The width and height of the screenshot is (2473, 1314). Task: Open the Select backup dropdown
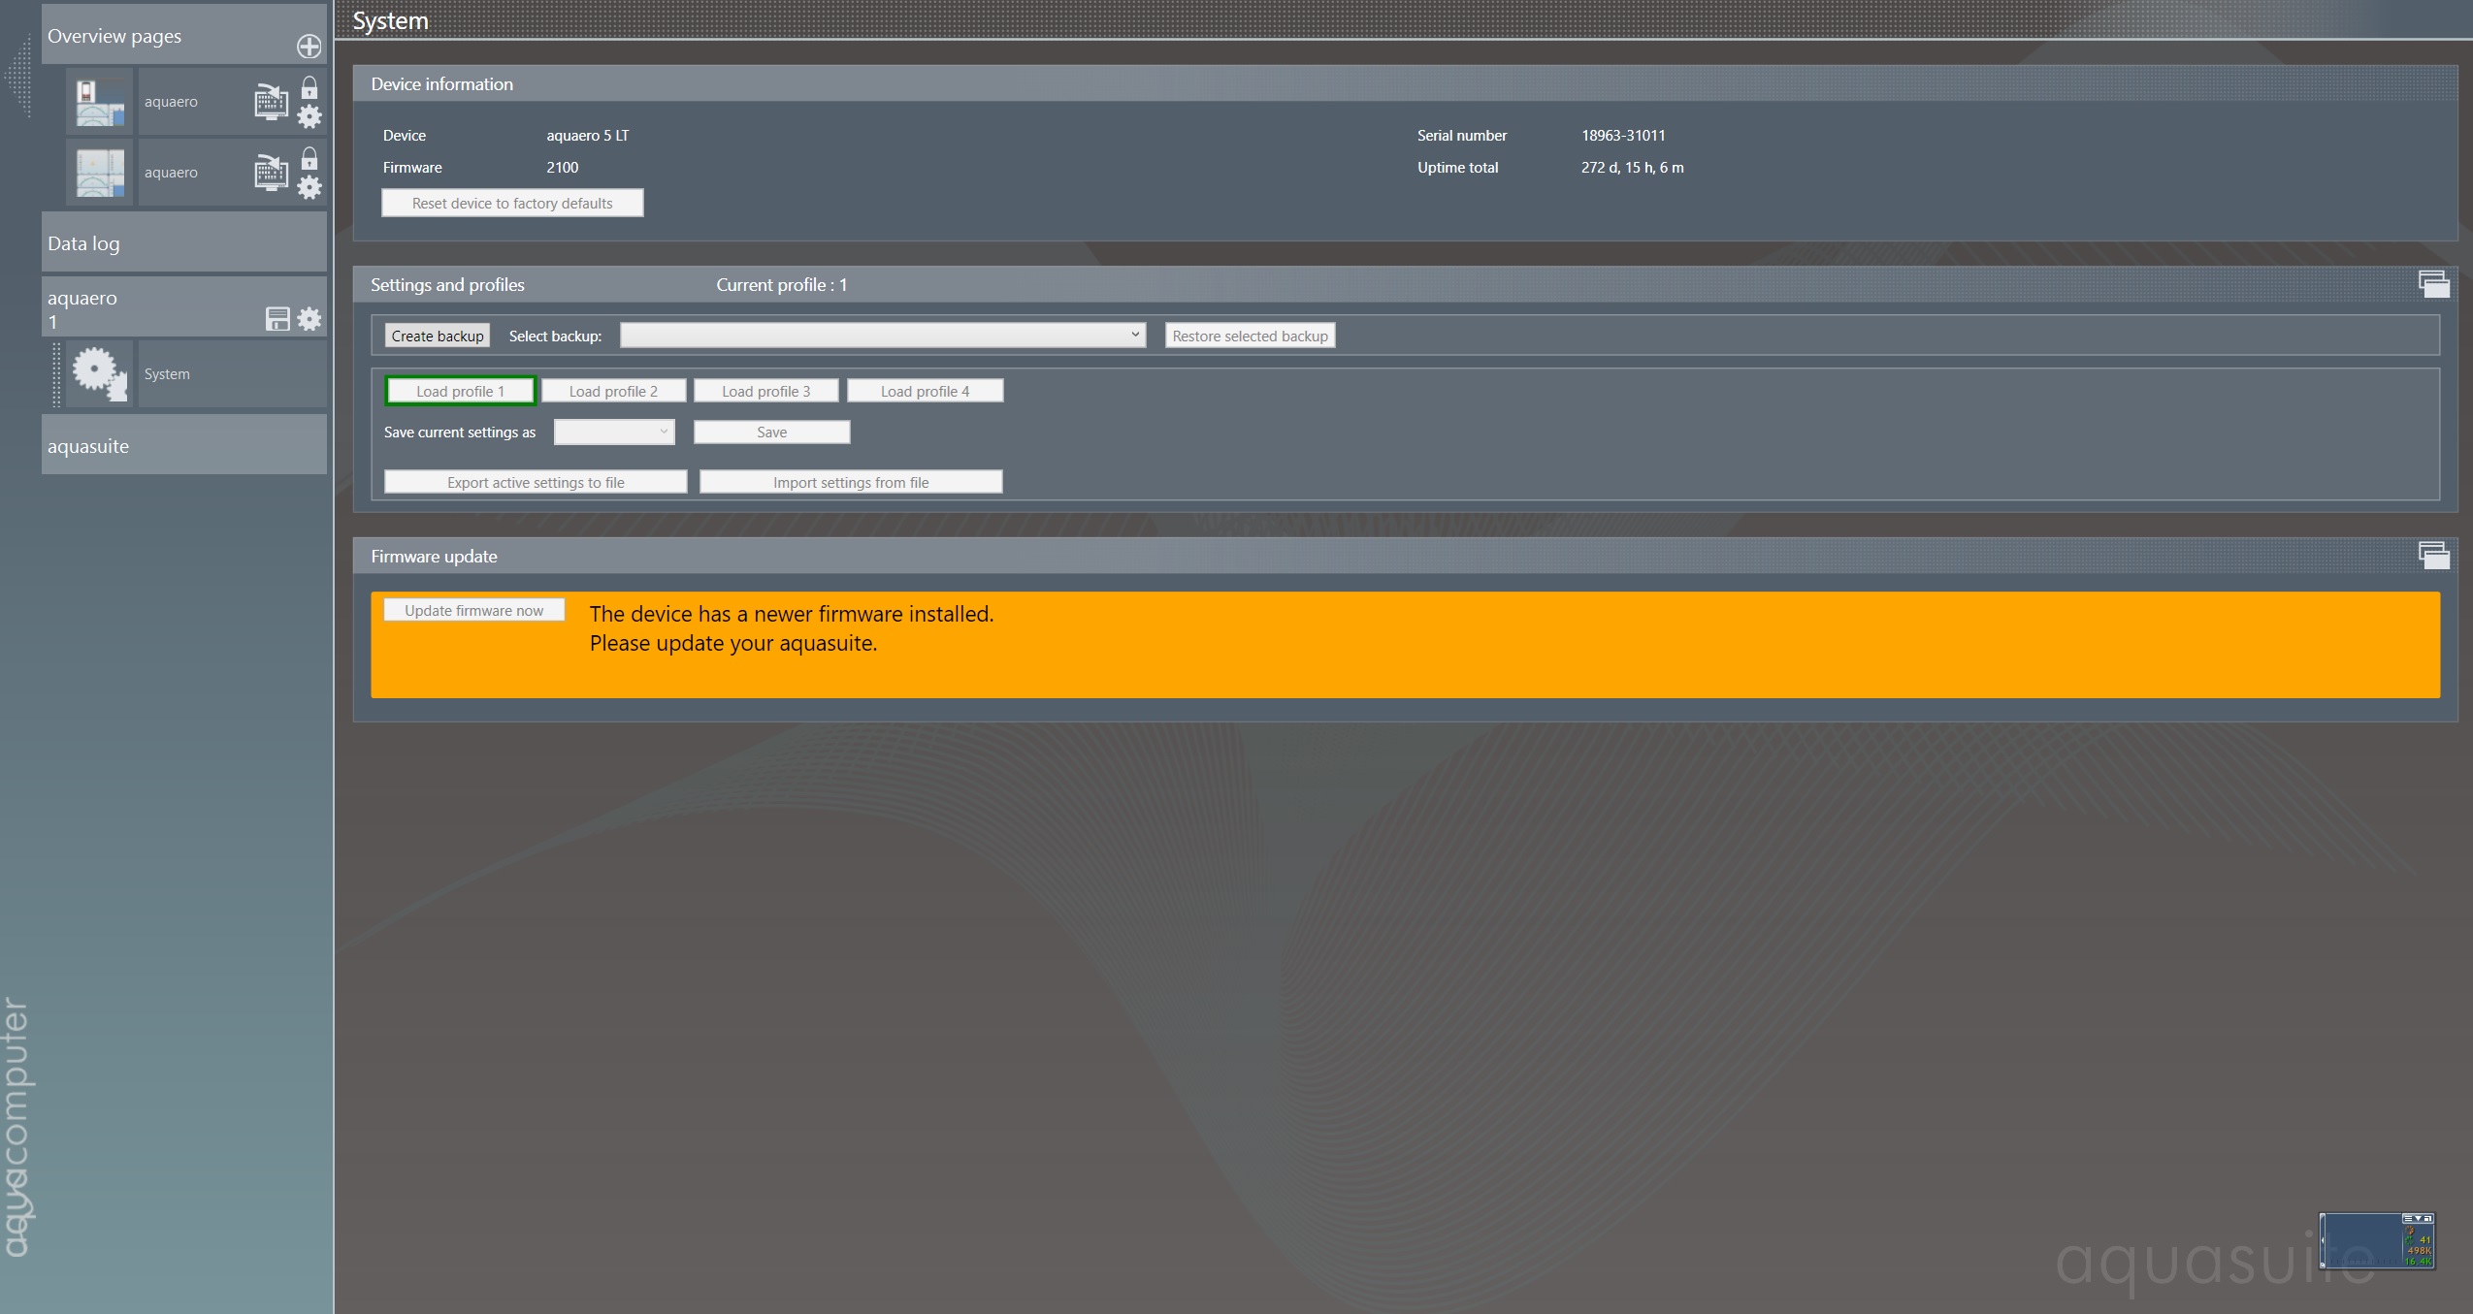[883, 336]
